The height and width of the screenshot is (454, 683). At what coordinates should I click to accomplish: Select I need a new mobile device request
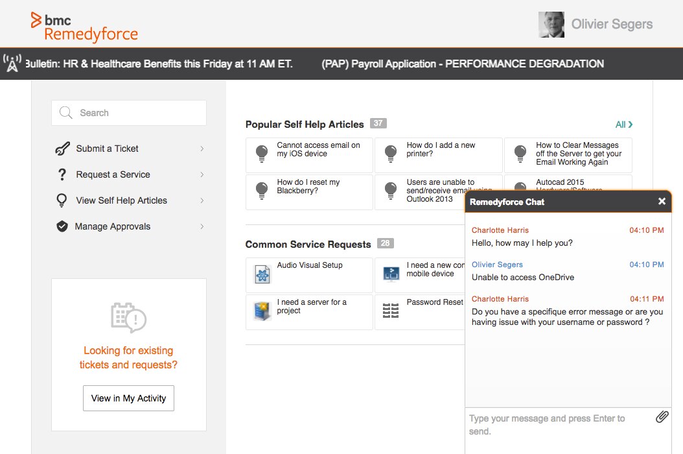pos(420,275)
